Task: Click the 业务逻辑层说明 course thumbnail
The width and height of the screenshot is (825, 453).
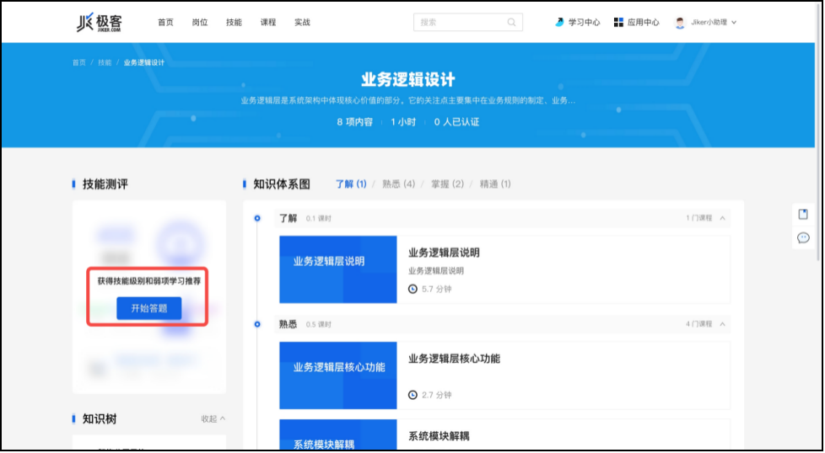Action: click(x=337, y=269)
